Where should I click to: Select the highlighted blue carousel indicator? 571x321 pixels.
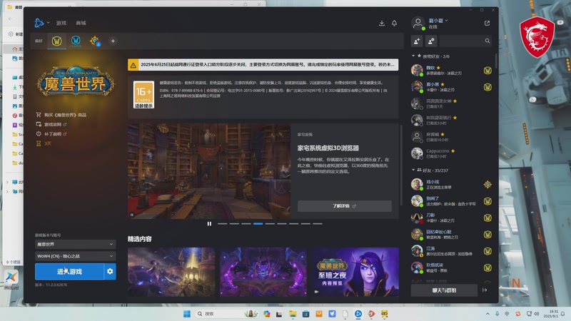click(258, 223)
